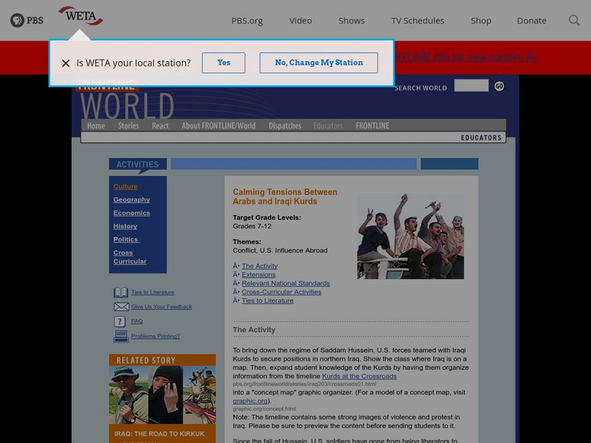Open the search magnifier icon

(x=574, y=21)
